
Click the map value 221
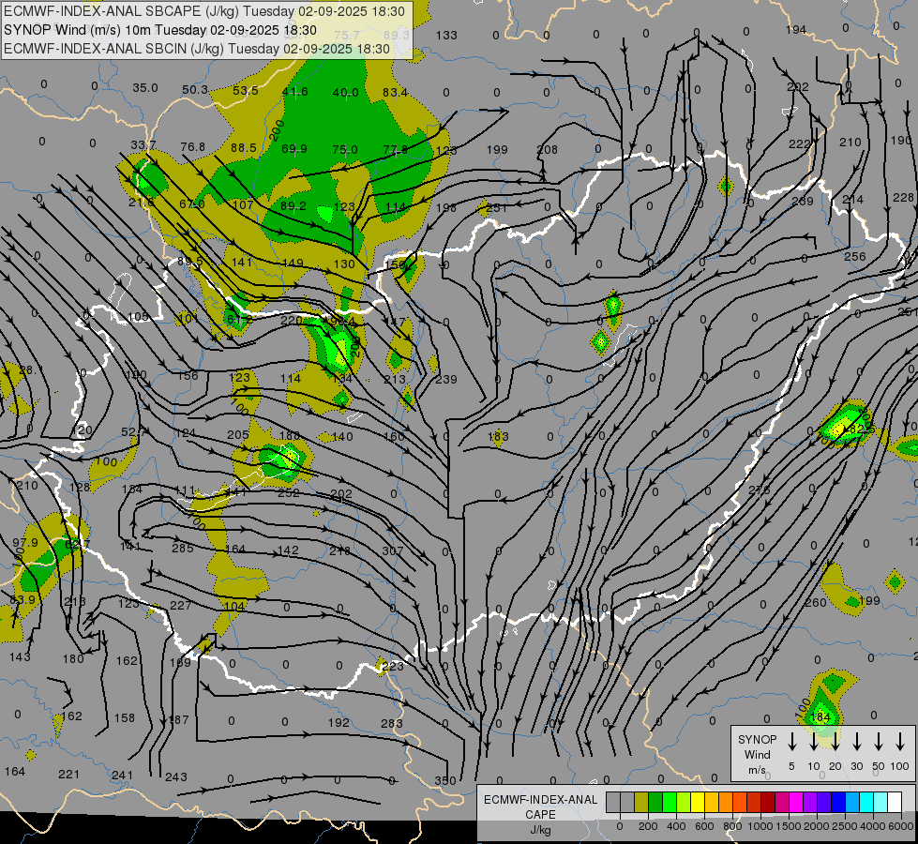tap(68, 775)
